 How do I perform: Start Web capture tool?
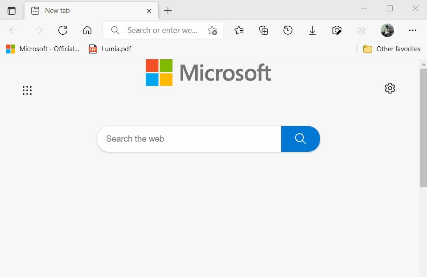click(337, 30)
